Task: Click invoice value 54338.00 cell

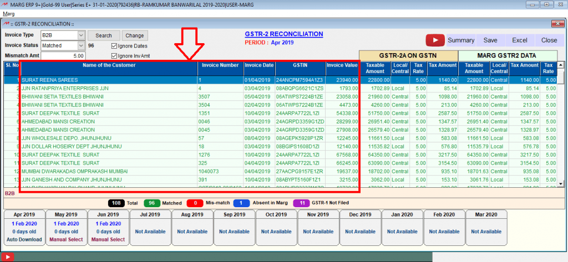Action: click(x=342, y=113)
